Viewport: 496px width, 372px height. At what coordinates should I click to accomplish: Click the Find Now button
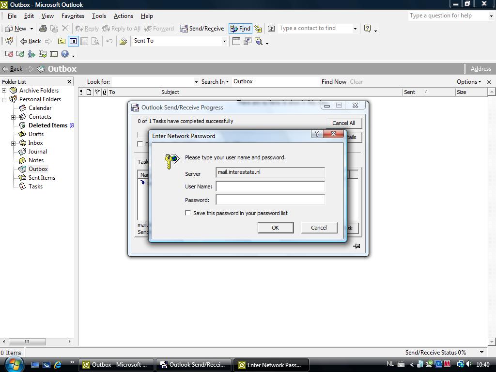click(x=334, y=81)
